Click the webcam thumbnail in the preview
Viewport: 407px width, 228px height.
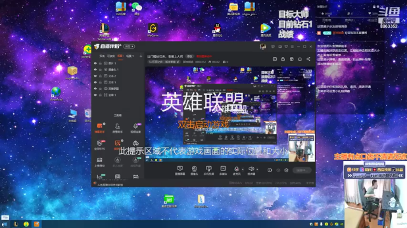tap(301, 148)
